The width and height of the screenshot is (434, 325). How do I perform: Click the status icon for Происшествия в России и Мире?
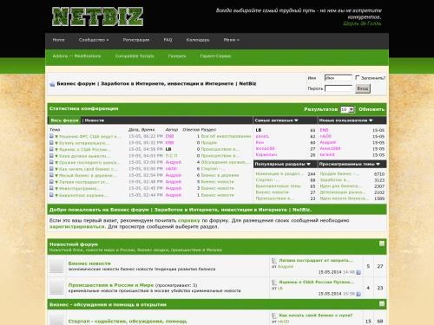[x=56, y=288]
